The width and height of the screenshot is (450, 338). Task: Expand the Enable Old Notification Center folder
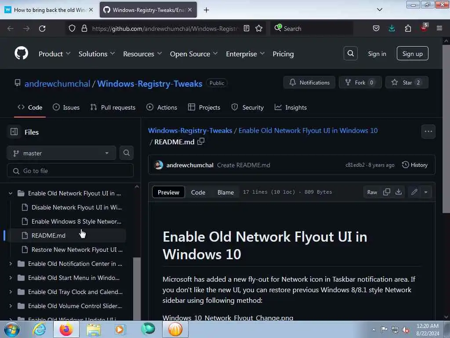(x=11, y=264)
